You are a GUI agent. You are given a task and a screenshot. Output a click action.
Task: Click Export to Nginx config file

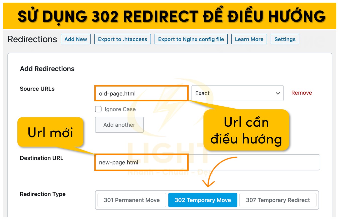tap(191, 39)
